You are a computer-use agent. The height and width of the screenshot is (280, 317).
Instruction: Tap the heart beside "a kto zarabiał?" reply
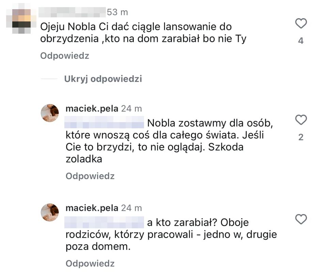301,219
